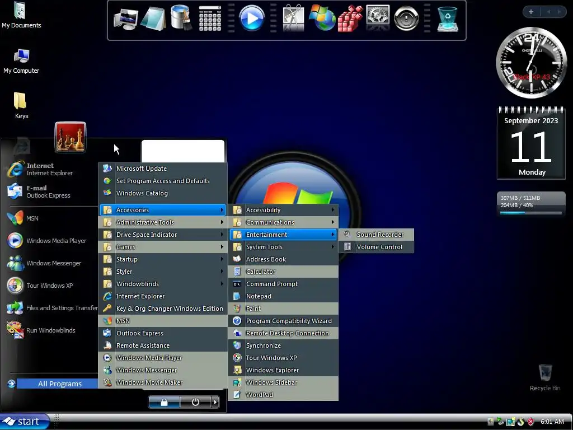Launch Windows Movie Maker
Image resolution: width=573 pixels, height=430 pixels.
point(163,382)
